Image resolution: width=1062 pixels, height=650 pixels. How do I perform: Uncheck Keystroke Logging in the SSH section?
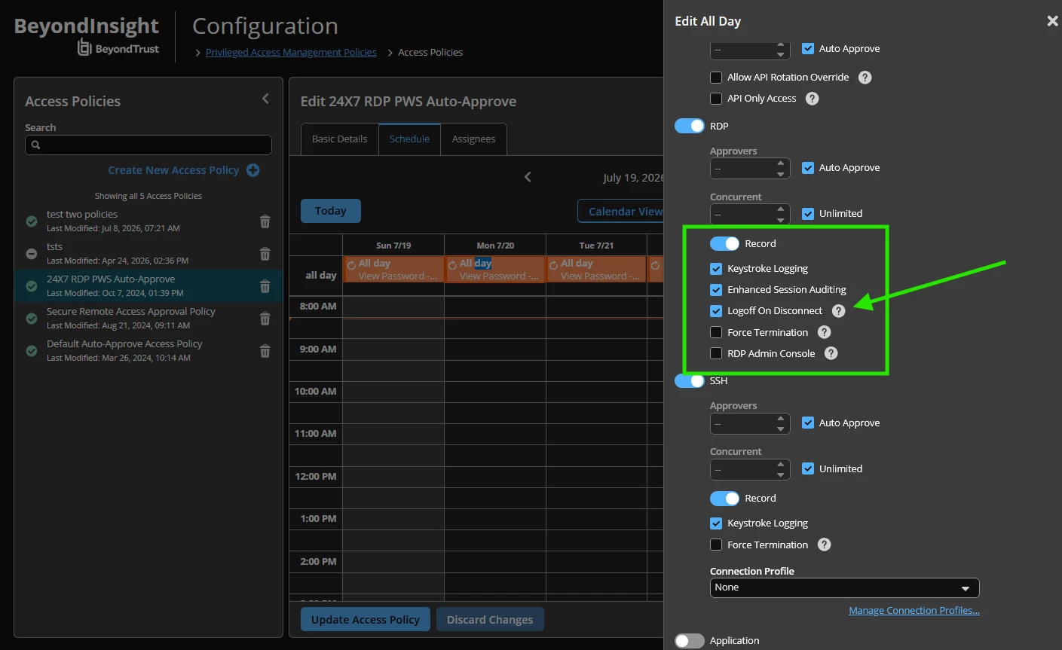coord(716,523)
